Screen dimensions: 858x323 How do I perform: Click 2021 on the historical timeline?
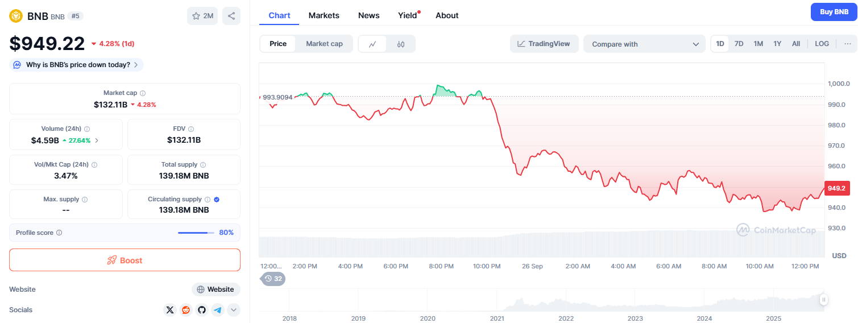click(497, 318)
